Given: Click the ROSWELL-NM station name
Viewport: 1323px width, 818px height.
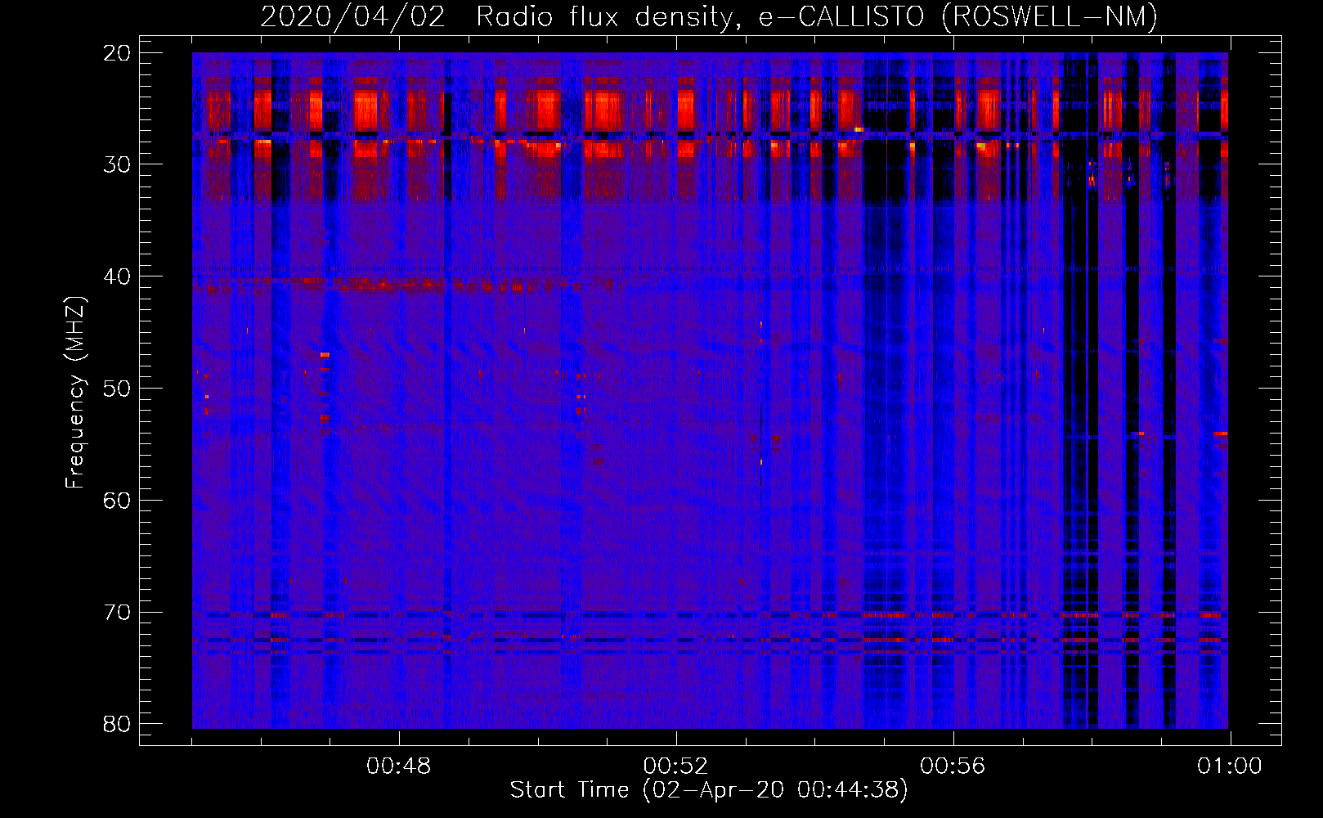Looking at the screenshot, I should coord(1050,17).
